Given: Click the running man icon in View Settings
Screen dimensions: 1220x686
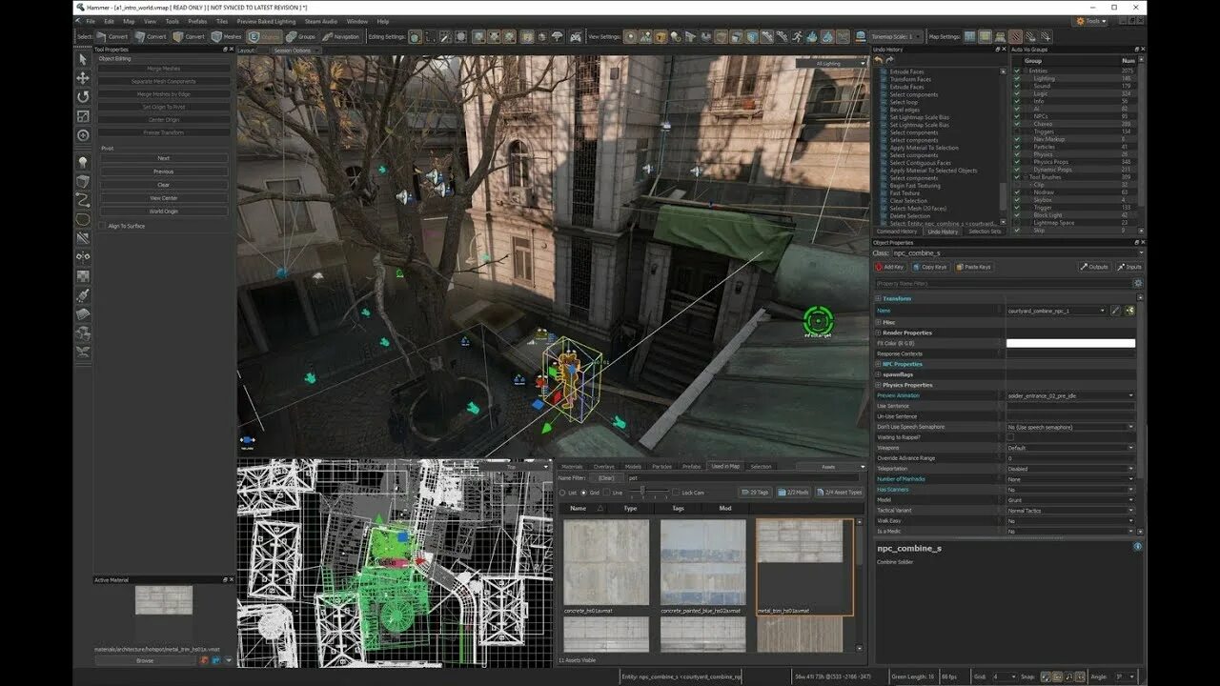Looking at the screenshot, I should (x=797, y=36).
